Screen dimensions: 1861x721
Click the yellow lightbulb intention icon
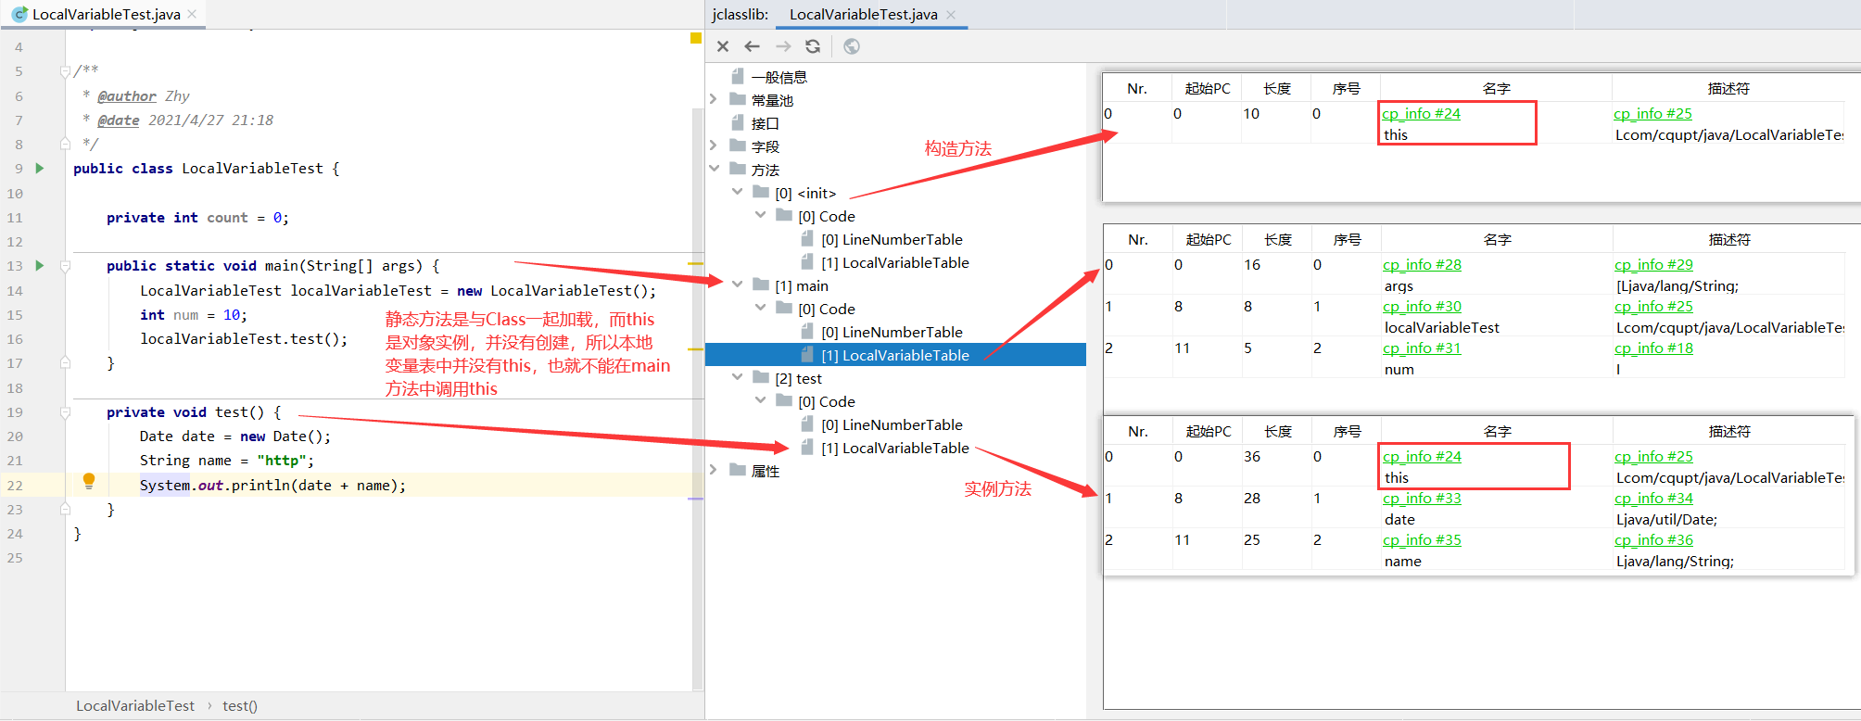[89, 481]
